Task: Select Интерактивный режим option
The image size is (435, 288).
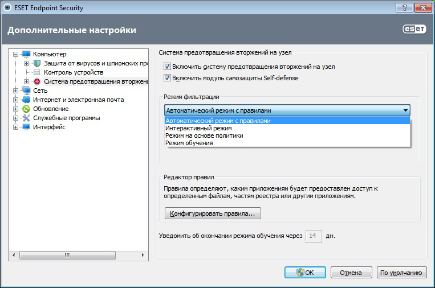Action: tap(287, 128)
